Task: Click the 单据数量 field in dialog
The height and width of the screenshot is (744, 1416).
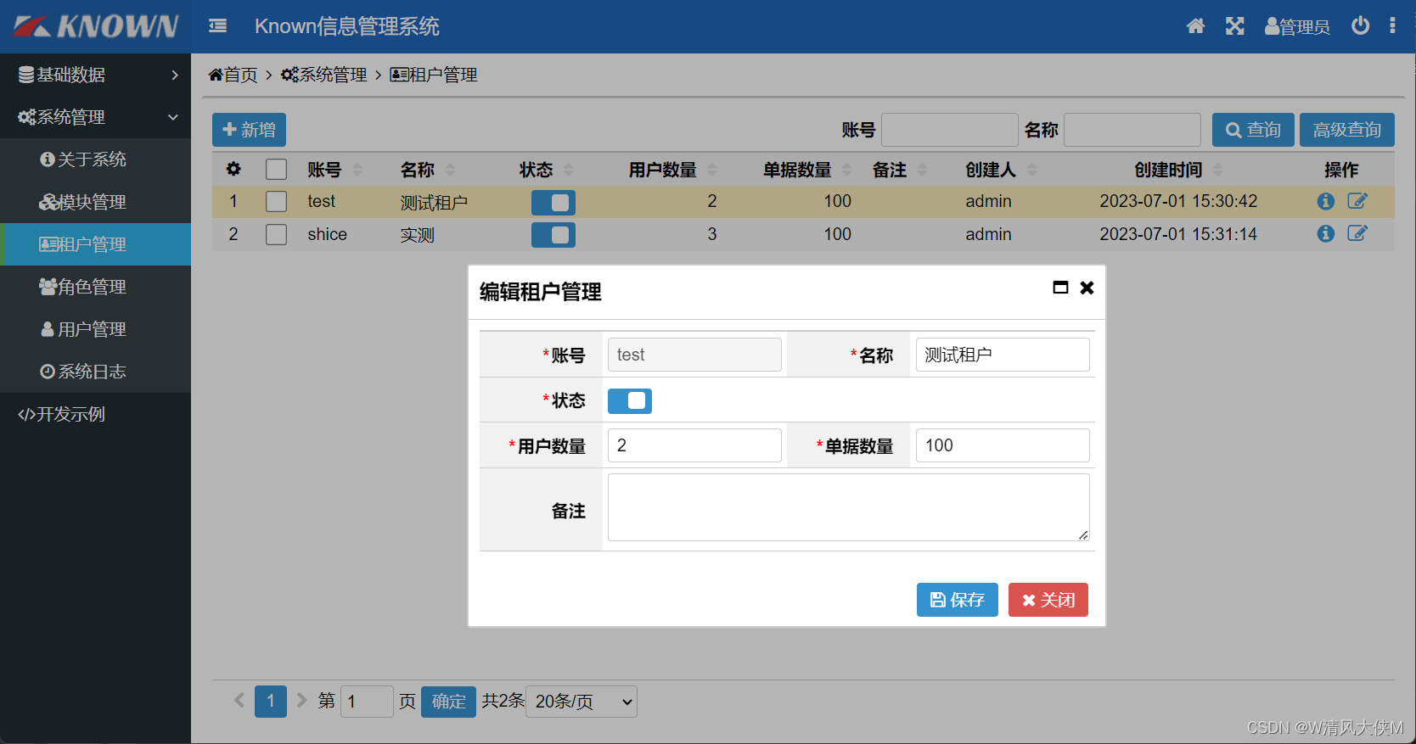Action: pyautogui.click(x=1003, y=445)
